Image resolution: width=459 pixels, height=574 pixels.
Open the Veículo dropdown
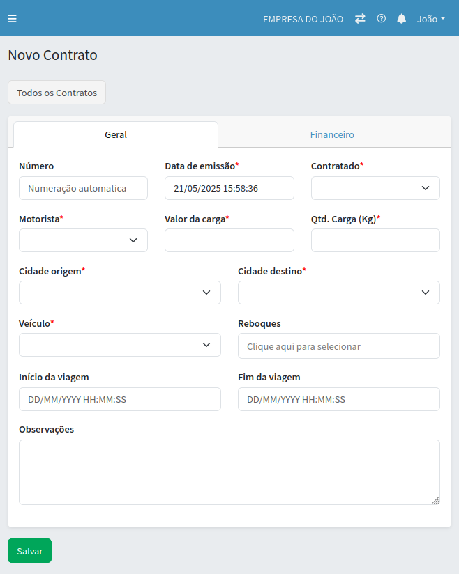tap(120, 345)
